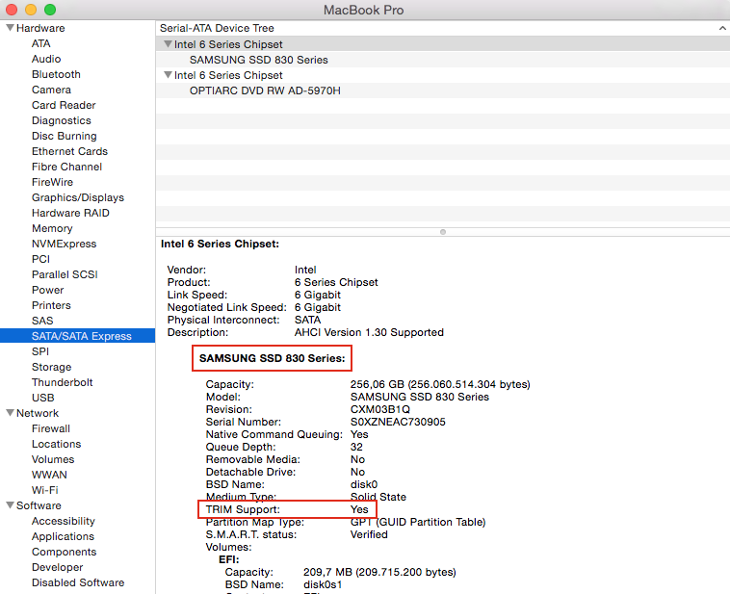Click the pane divider handle dot
Viewport: 730px width, 594px height.
point(443,232)
